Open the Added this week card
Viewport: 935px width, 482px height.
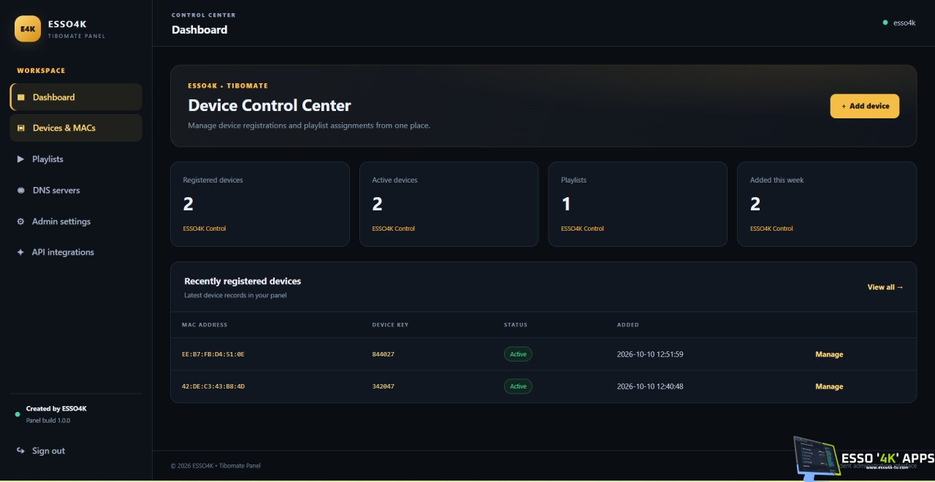(827, 204)
